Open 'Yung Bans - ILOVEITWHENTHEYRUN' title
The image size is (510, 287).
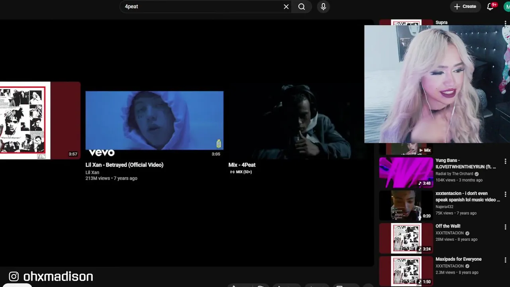(465, 163)
